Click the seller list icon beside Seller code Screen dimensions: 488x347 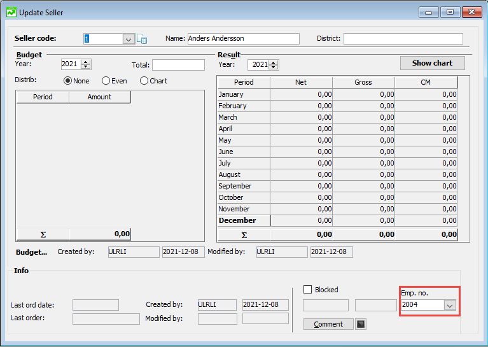click(x=142, y=39)
